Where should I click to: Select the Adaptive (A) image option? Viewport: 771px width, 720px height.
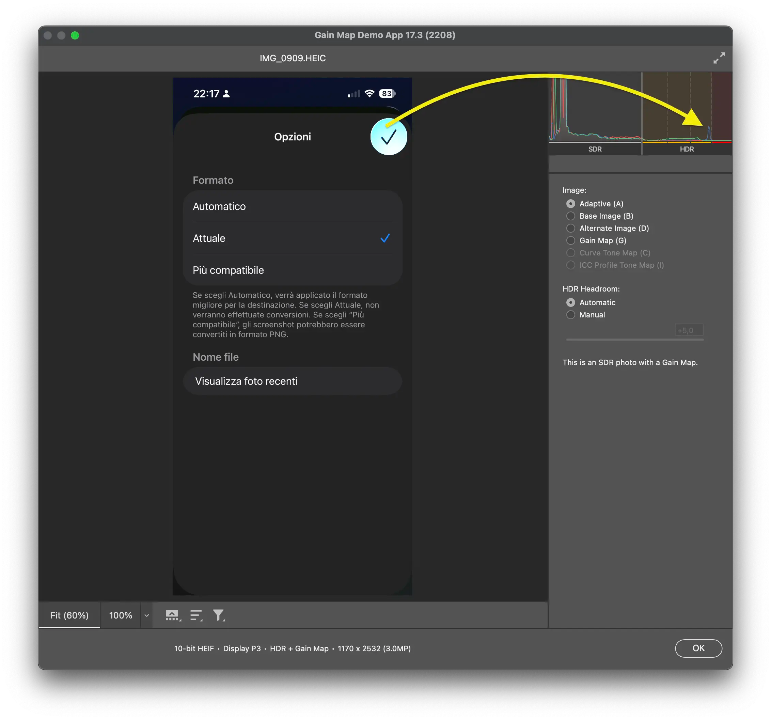click(570, 204)
